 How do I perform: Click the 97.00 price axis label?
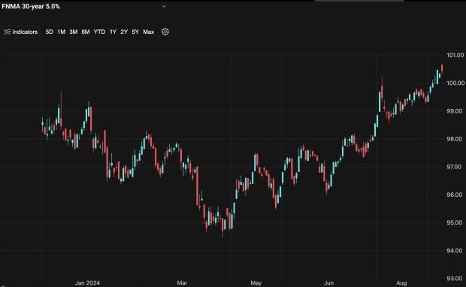tap(455, 167)
